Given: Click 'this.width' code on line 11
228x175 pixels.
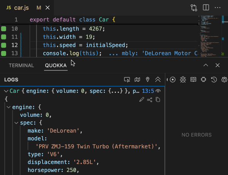Looking at the screenshot, I should pyautogui.click(x=59, y=37).
